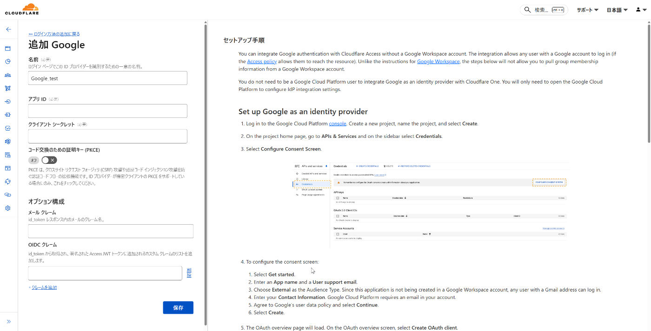Image resolution: width=651 pixels, height=331 pixels.
Task: Click the Cloudflare logo
Action: pyautogui.click(x=22, y=9)
